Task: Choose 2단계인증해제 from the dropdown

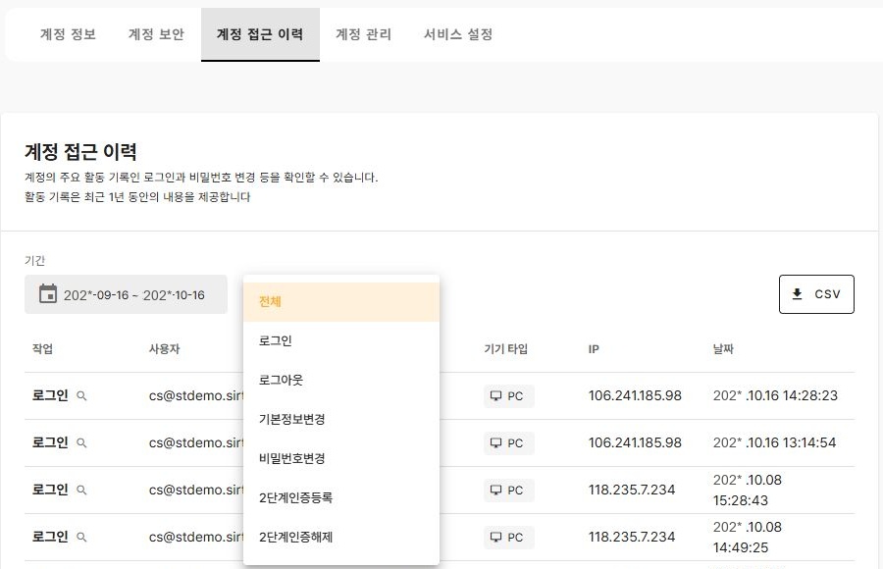Action: (341, 537)
